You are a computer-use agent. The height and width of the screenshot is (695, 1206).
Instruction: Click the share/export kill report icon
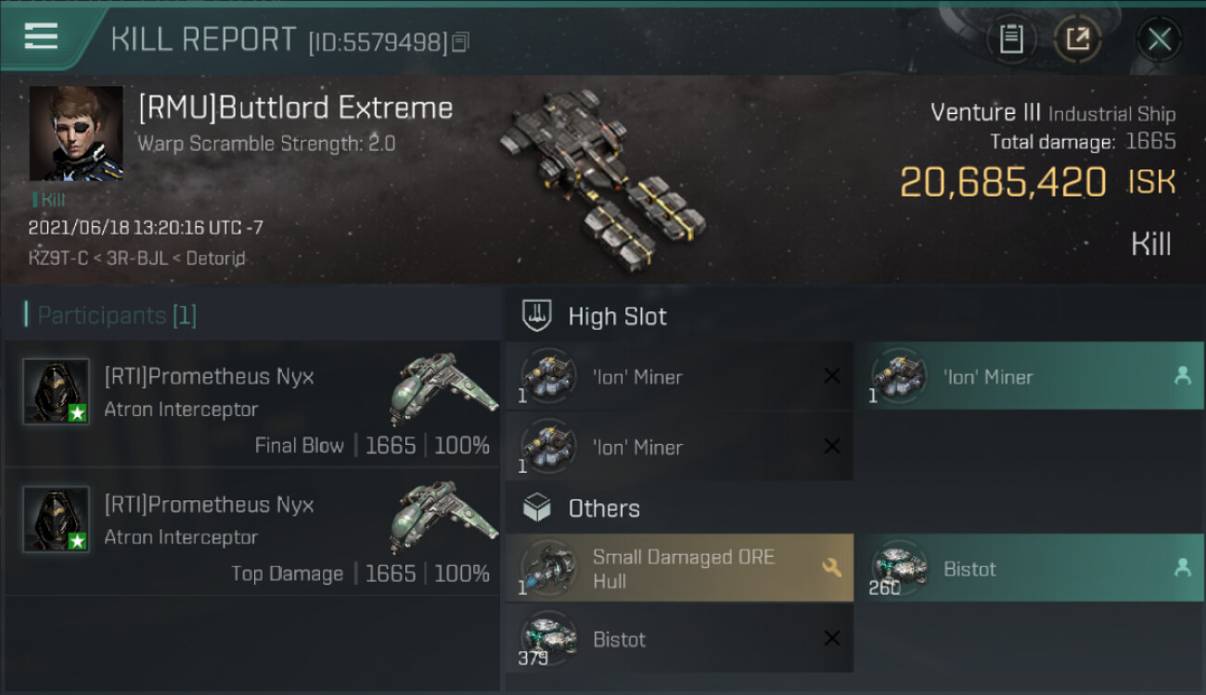(1078, 39)
